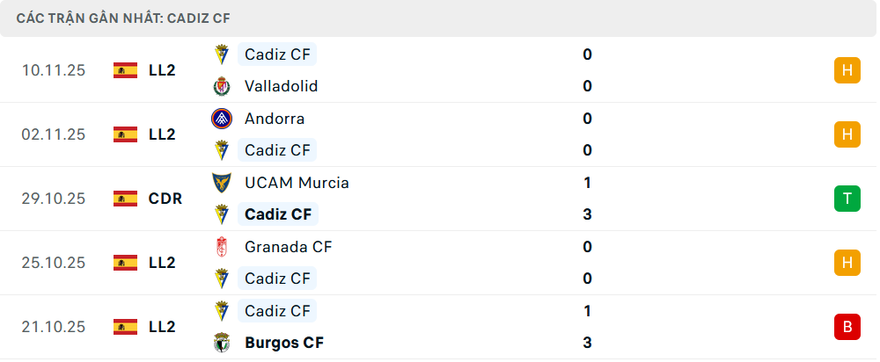Click Andorra club crest icon

tap(221, 119)
